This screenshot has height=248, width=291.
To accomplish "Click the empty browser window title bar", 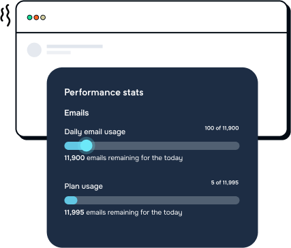I will click(x=152, y=17).
